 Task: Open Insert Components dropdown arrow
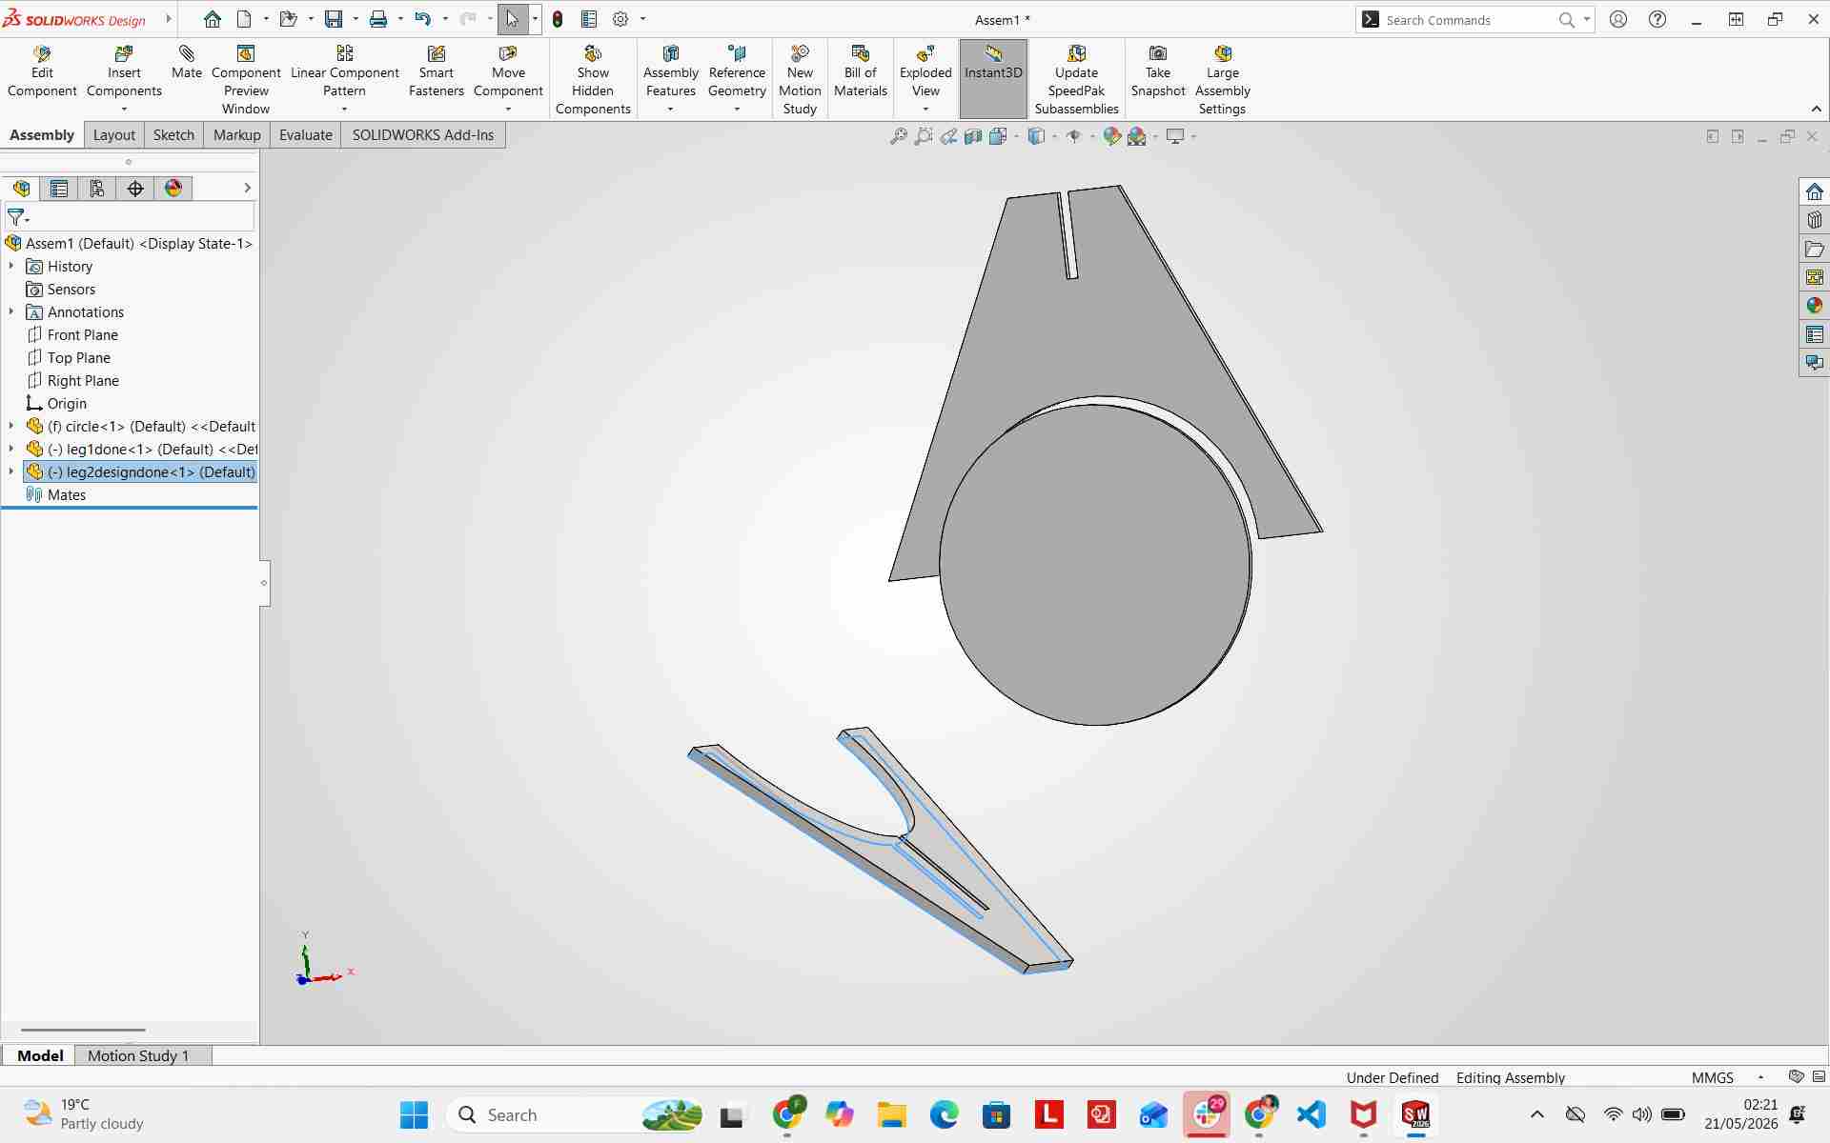tap(124, 110)
